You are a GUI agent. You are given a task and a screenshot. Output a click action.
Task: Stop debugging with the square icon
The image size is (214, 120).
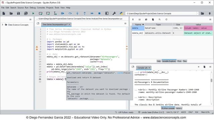(99, 13)
